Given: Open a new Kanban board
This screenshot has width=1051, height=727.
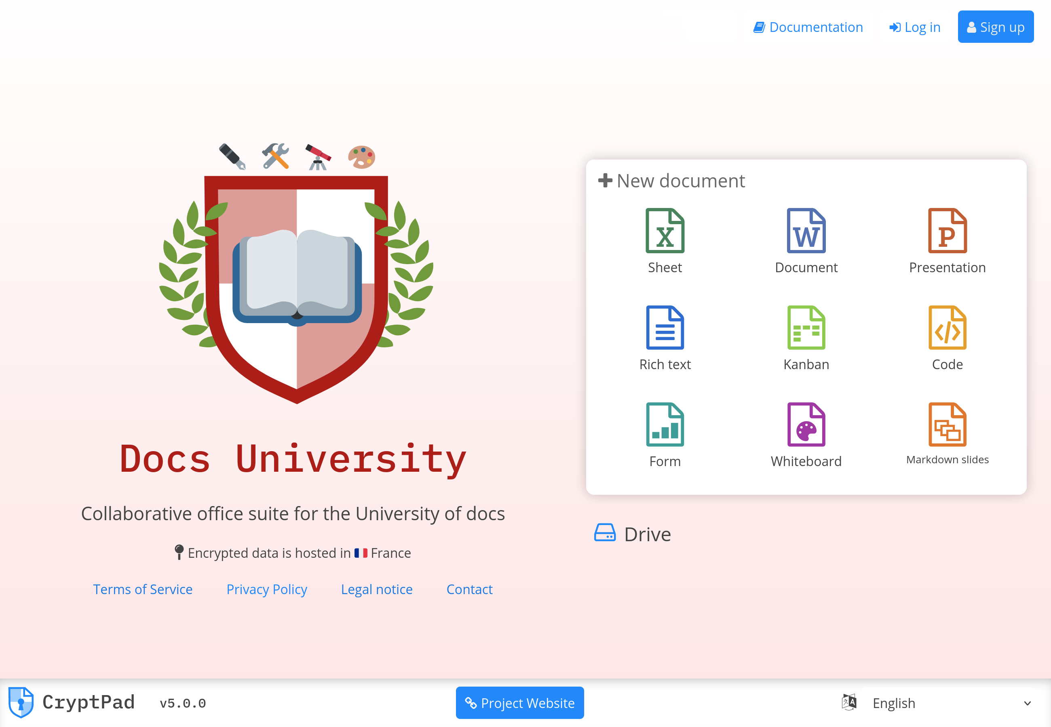Looking at the screenshot, I should click(x=806, y=338).
